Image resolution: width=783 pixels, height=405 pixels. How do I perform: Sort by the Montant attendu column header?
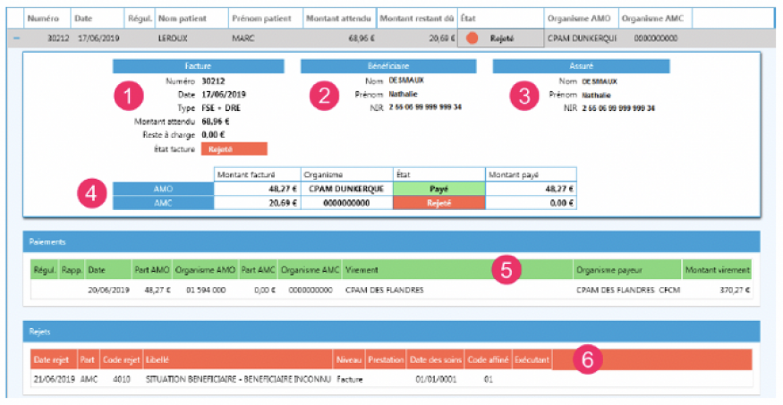coord(337,18)
